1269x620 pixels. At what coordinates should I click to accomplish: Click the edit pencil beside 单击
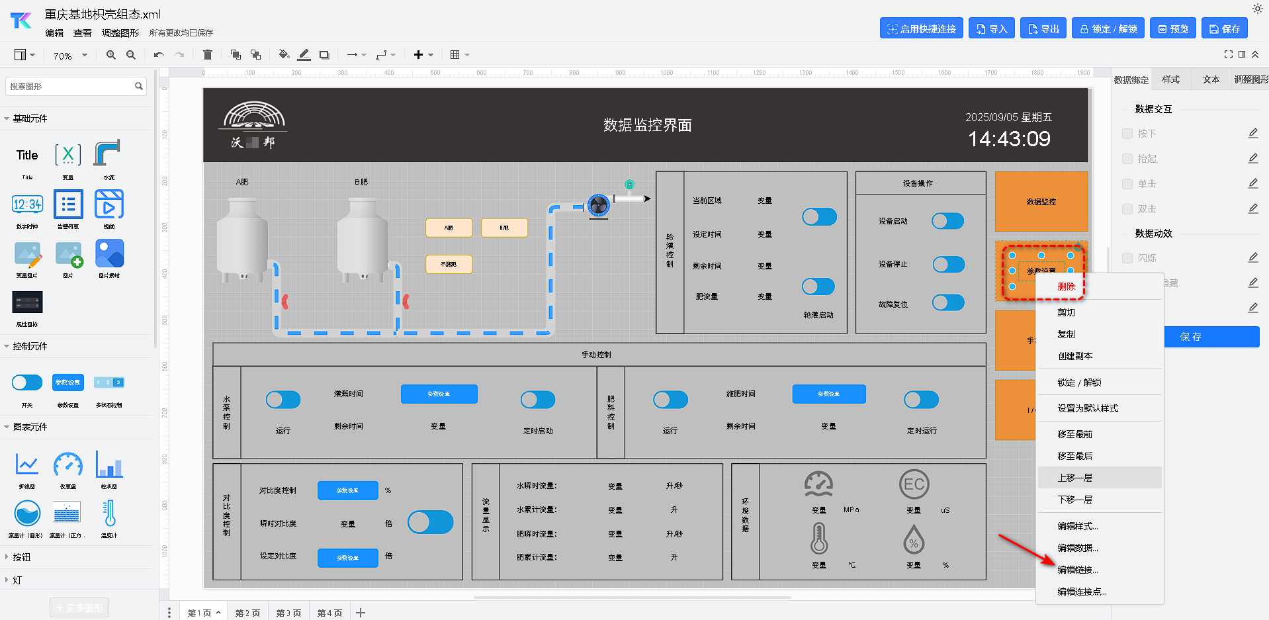(x=1252, y=183)
